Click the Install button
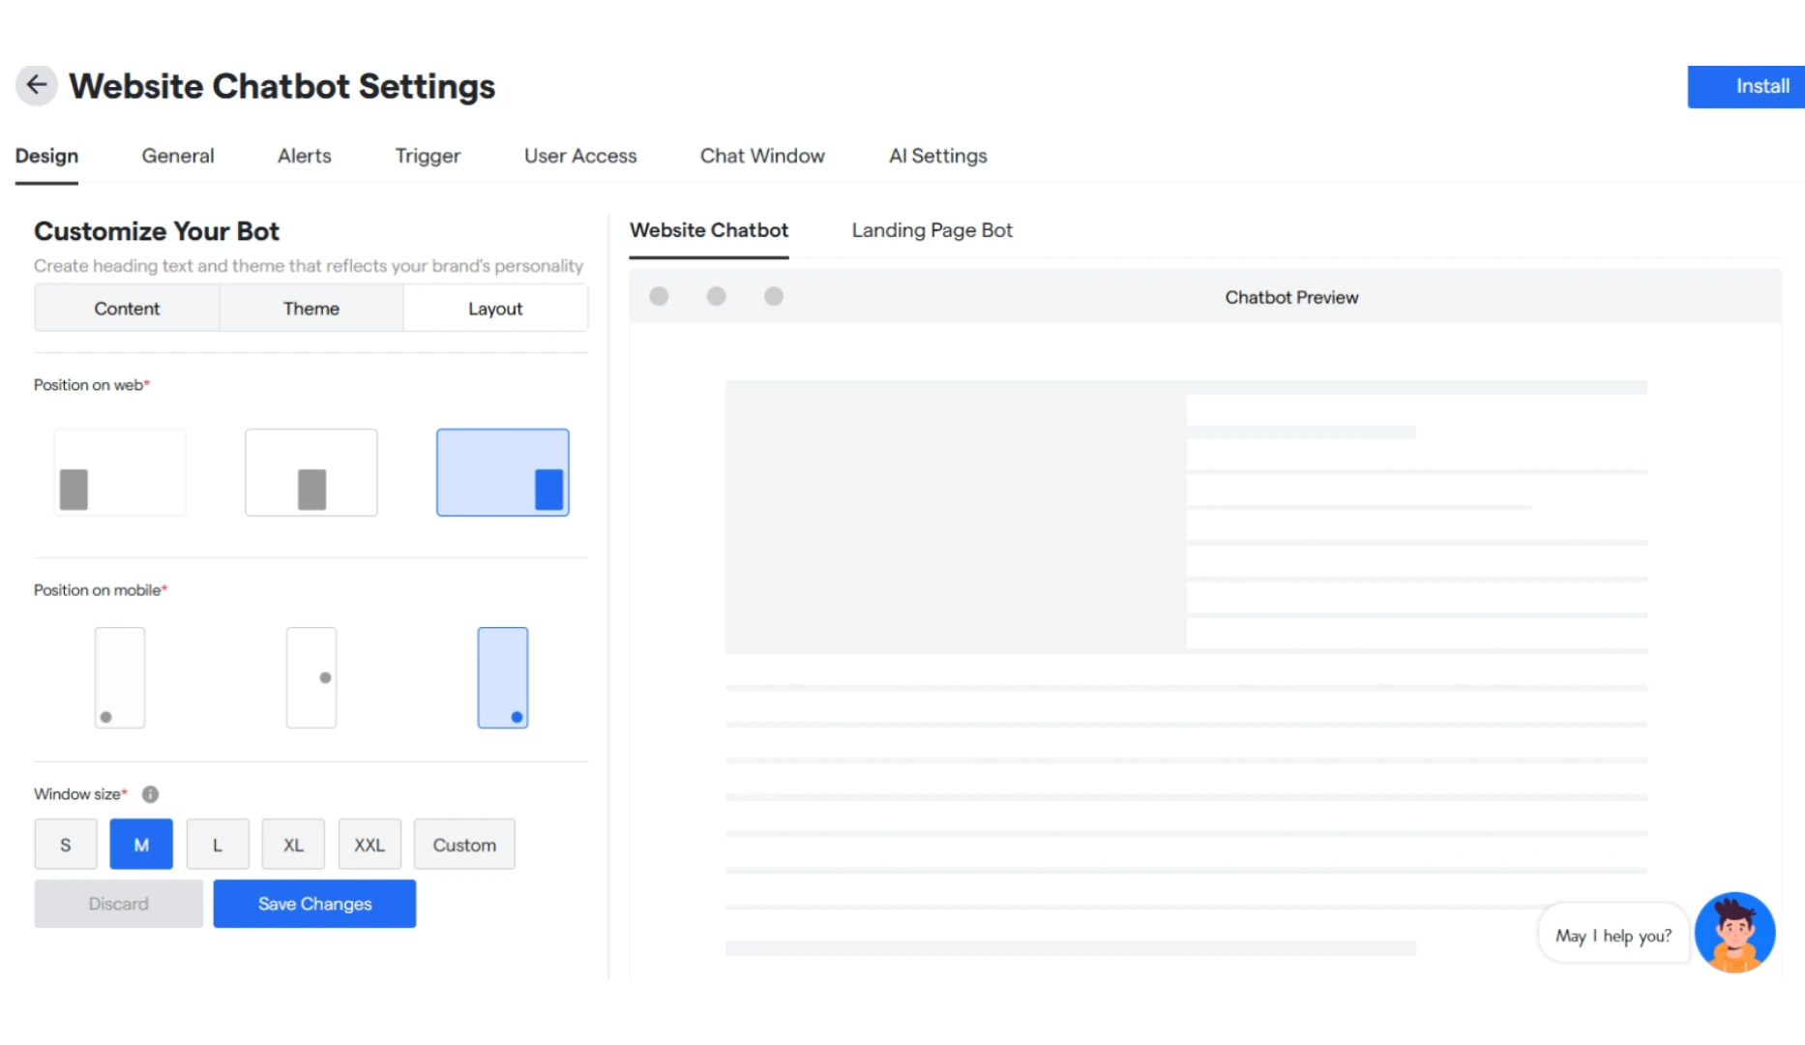 click(1746, 86)
